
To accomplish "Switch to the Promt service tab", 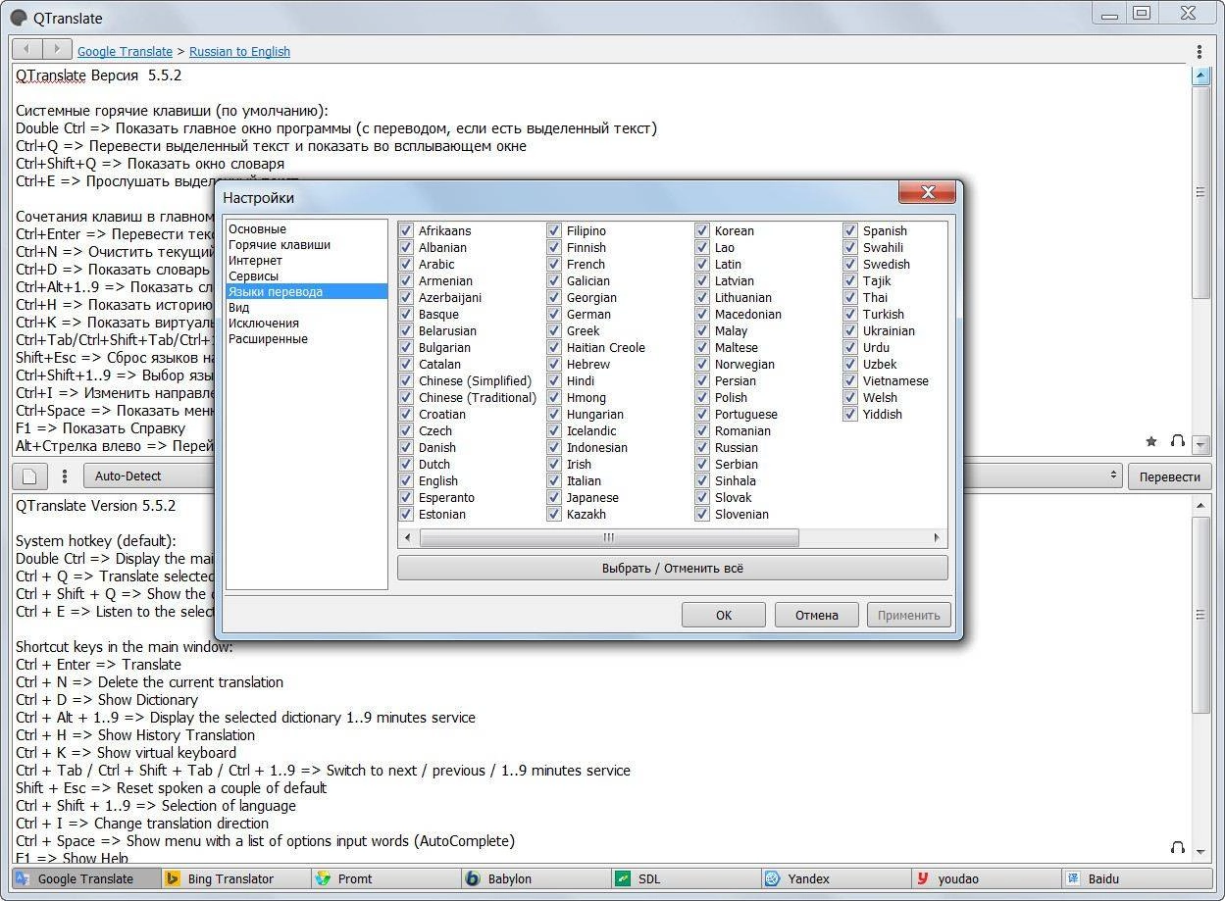I will coord(386,878).
